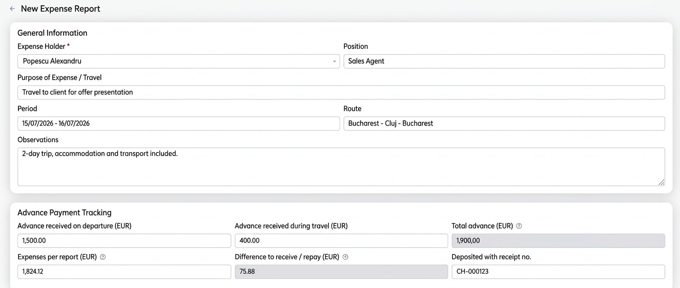Edit Advance received on departure amount
Image resolution: width=680 pixels, height=288 pixels.
pos(124,240)
